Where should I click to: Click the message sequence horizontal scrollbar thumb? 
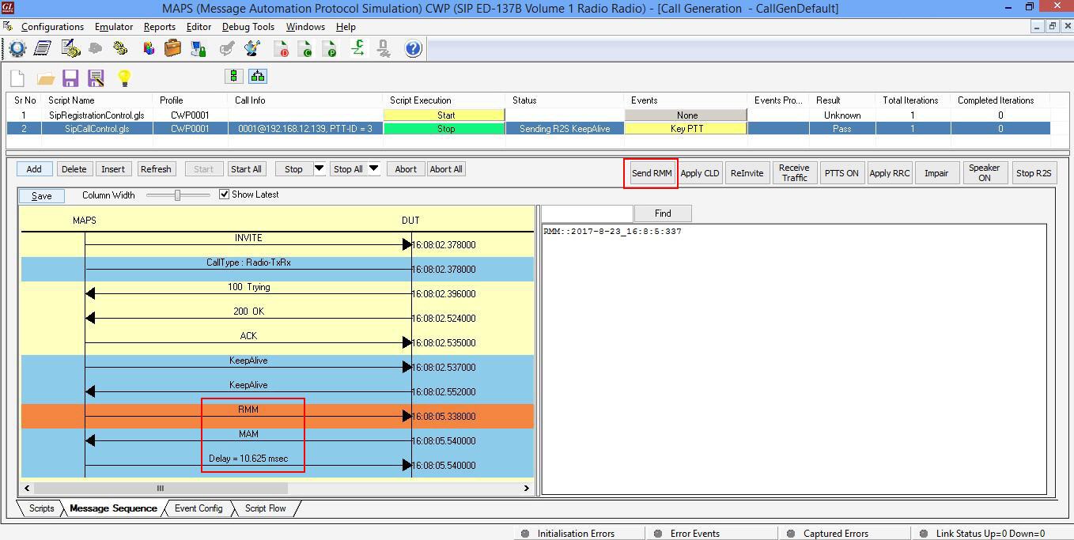pyautogui.click(x=161, y=488)
